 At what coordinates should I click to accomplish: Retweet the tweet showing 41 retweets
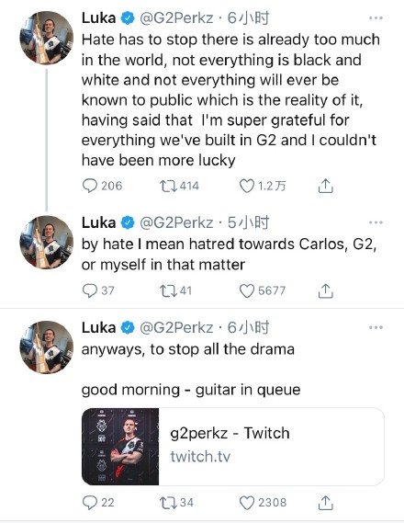[x=168, y=290]
